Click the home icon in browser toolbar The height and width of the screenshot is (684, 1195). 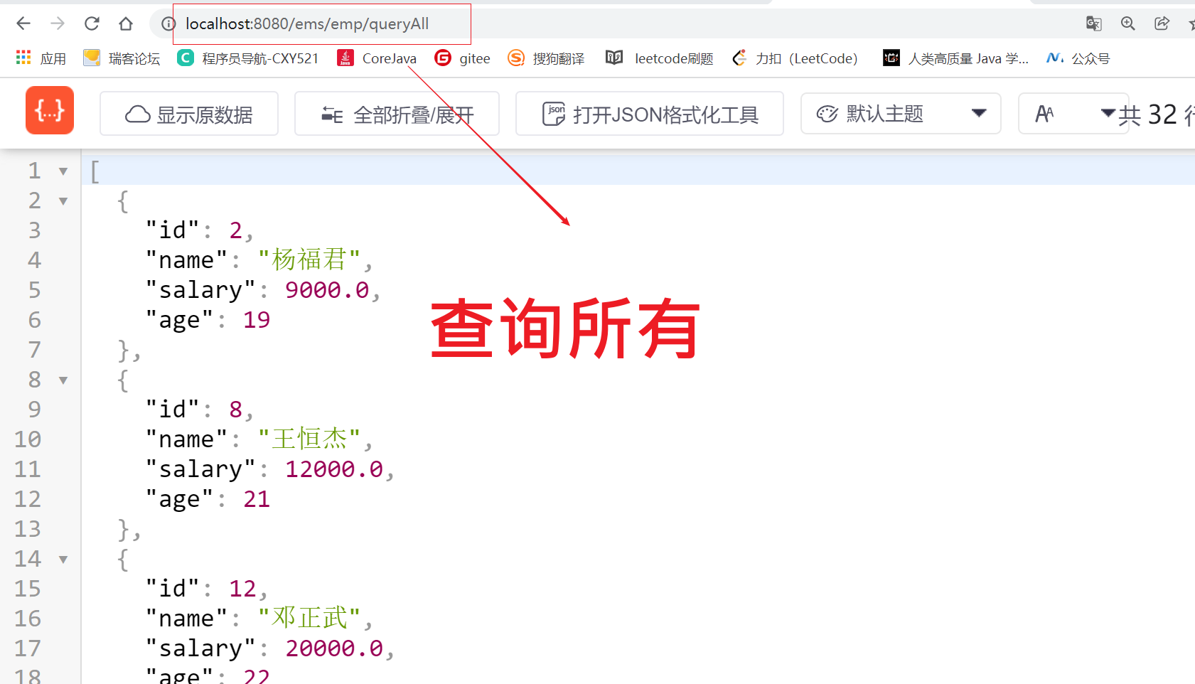coord(126,23)
